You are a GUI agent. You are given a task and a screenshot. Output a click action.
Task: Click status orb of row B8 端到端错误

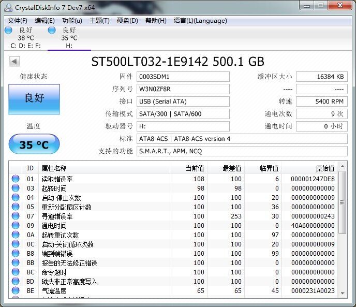[16, 253]
